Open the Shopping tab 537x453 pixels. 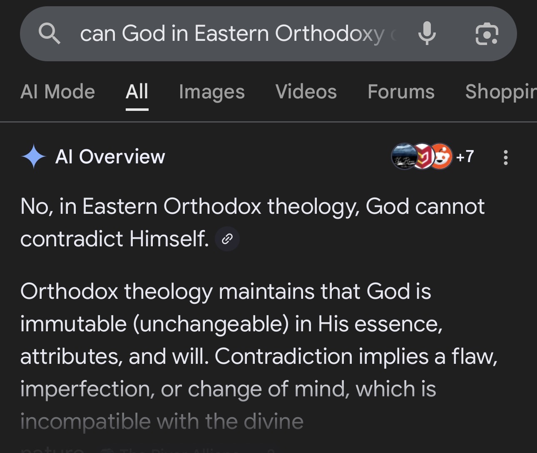(500, 92)
